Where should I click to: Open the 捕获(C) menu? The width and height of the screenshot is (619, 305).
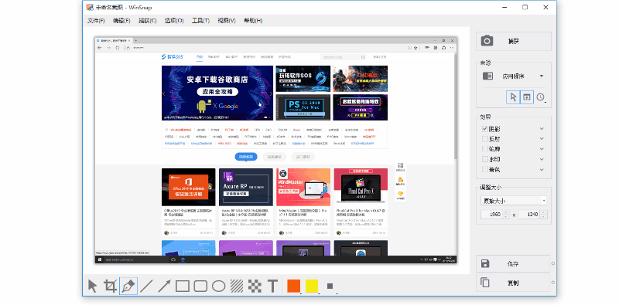(147, 21)
